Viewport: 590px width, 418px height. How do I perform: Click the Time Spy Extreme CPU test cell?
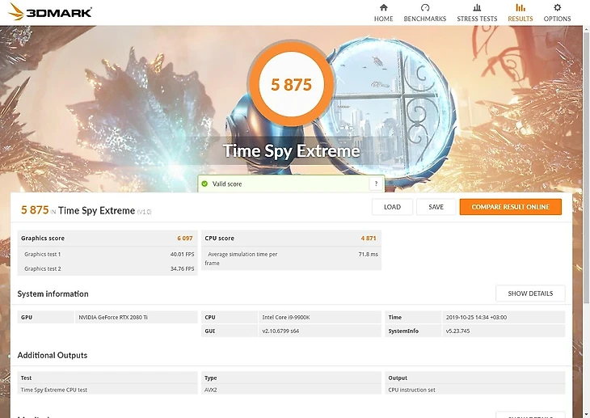click(107, 390)
